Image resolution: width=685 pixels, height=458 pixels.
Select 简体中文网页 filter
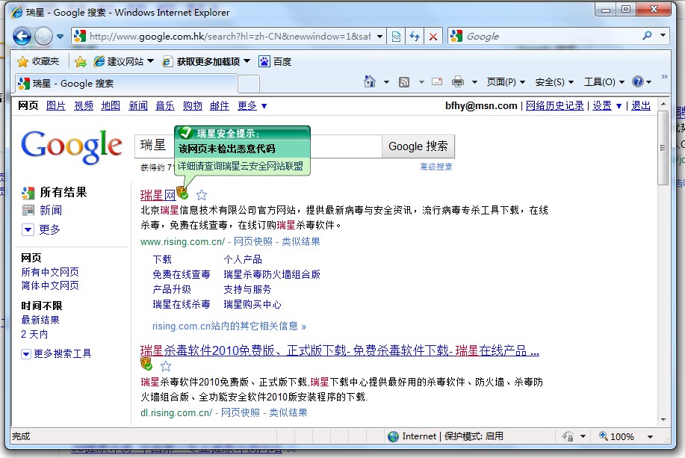(50, 286)
